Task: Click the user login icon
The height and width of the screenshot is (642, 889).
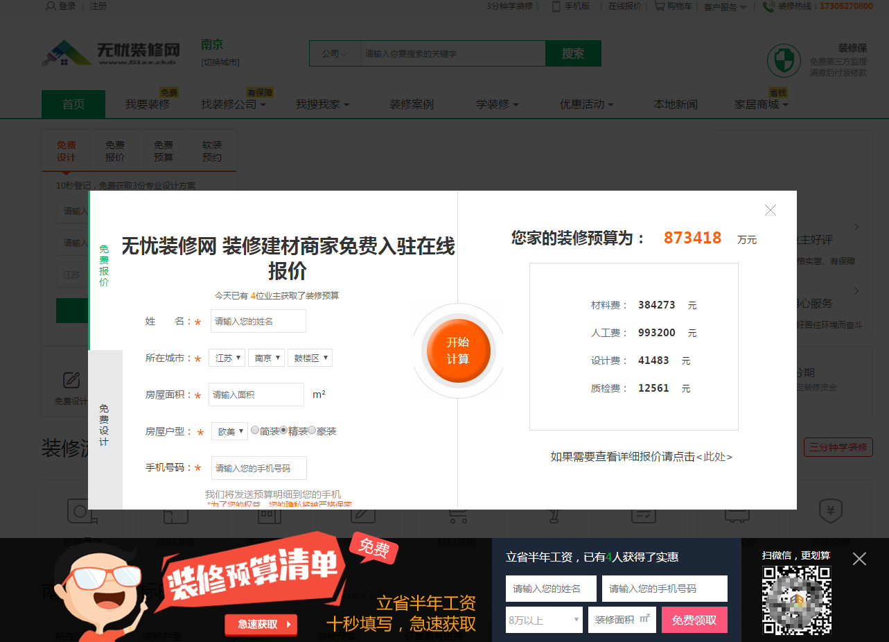Action: [51, 6]
